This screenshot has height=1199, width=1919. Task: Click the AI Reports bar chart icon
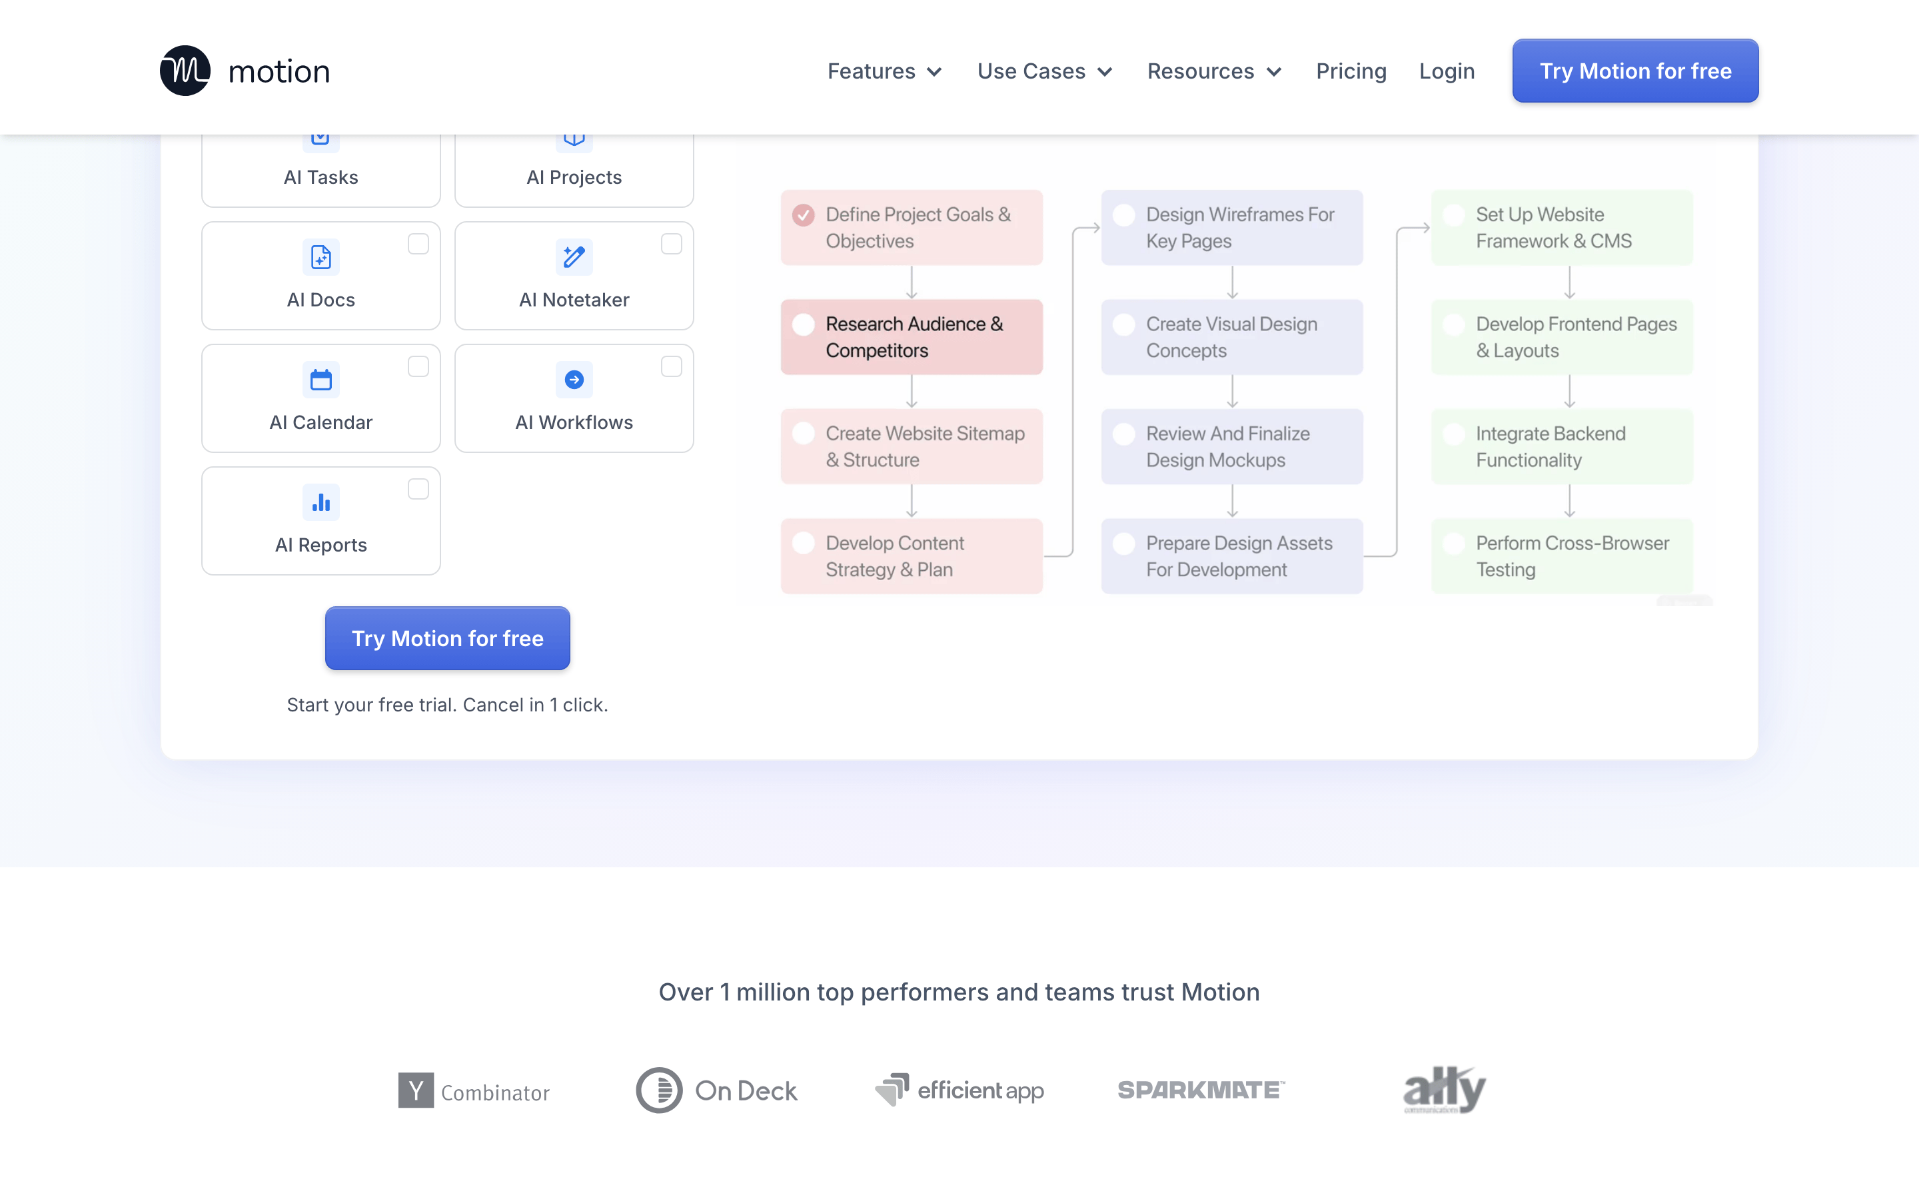pyautogui.click(x=320, y=502)
